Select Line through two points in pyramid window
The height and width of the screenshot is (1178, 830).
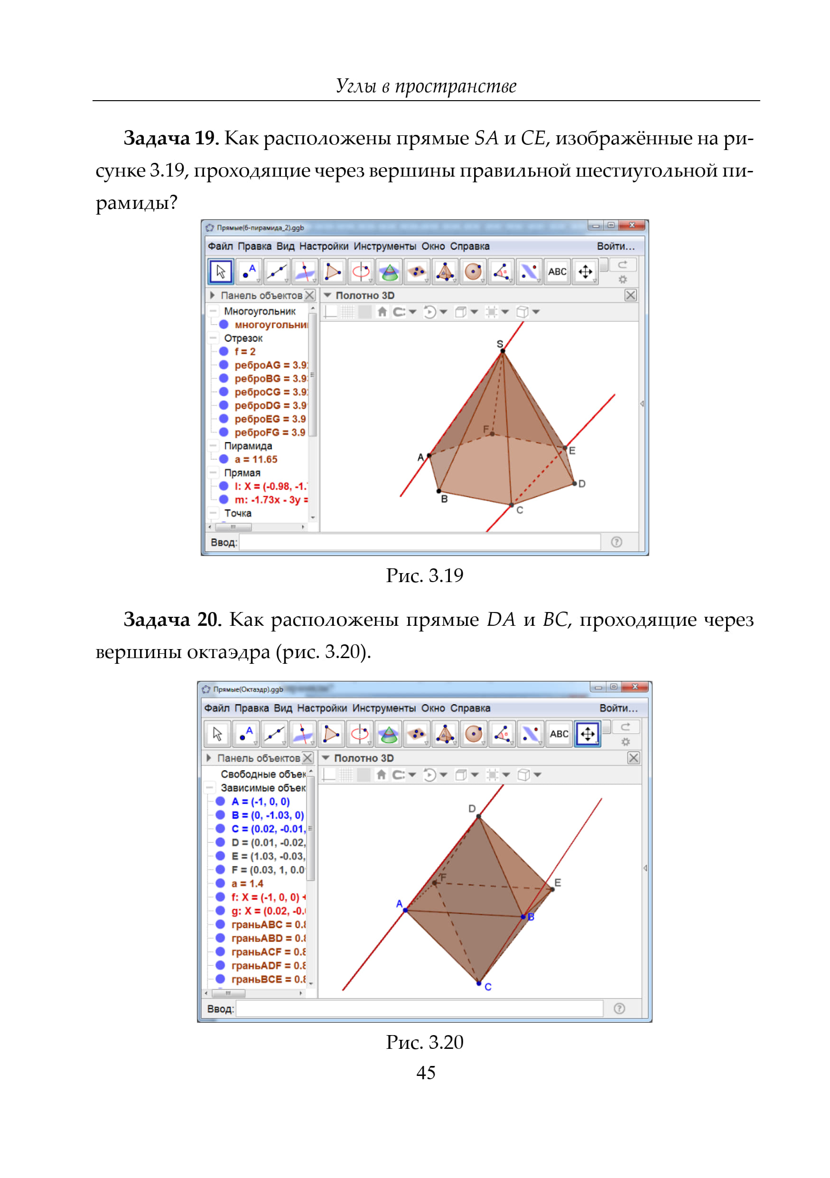[x=277, y=272]
